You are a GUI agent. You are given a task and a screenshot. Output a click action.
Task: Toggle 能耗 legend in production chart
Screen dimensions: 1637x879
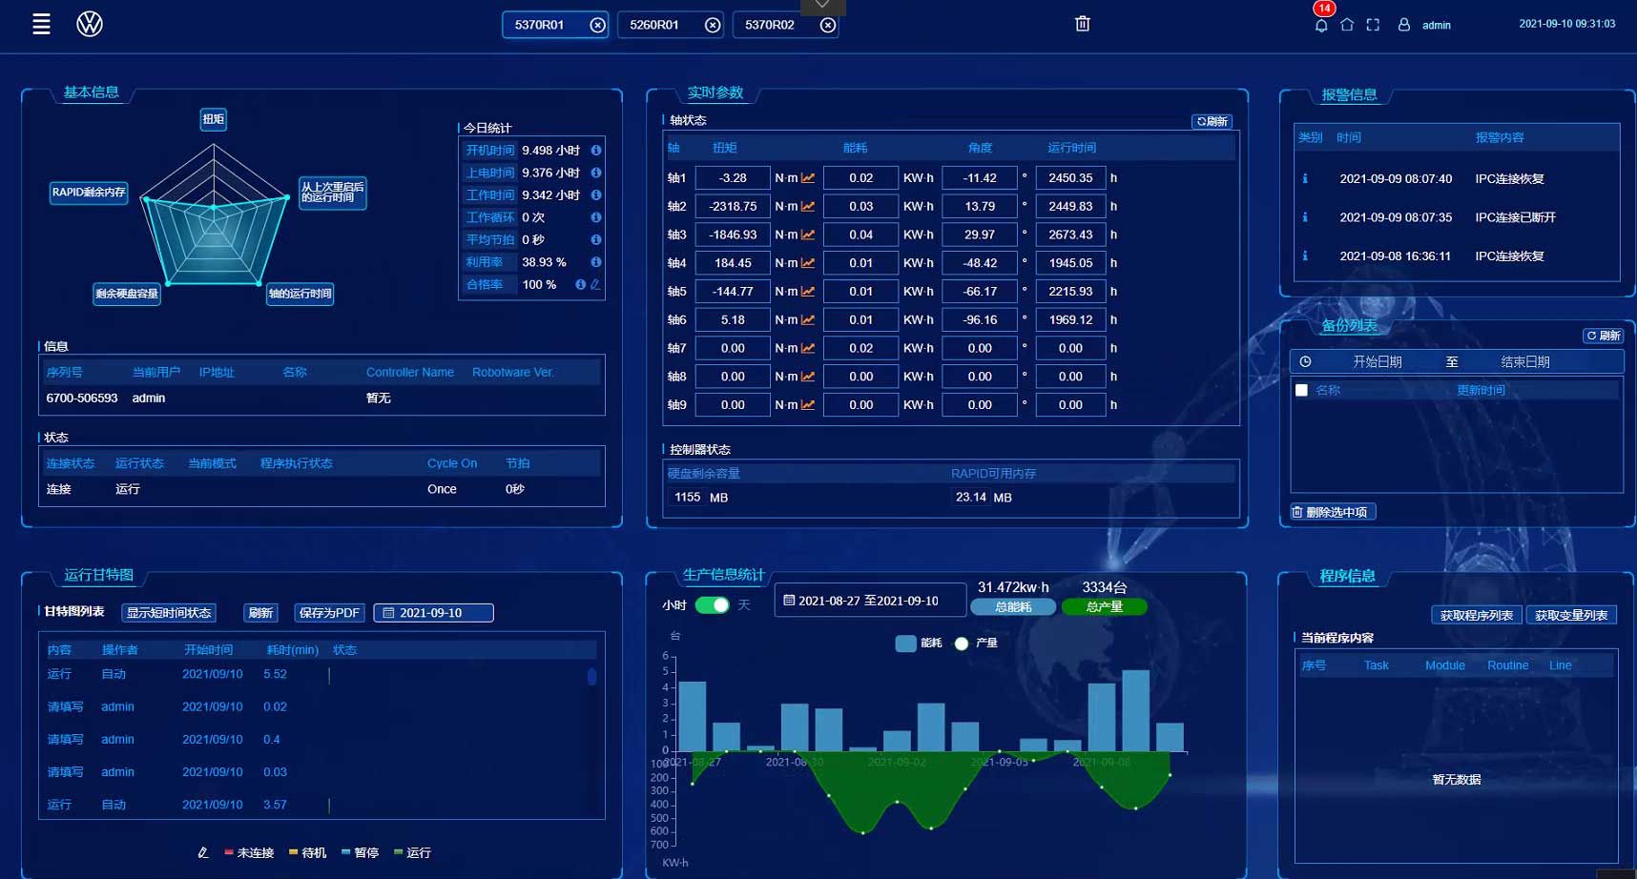(918, 644)
